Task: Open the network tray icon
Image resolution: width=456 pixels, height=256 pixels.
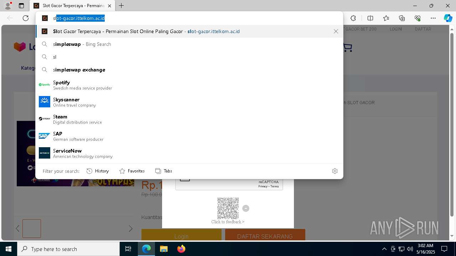Action: click(401, 249)
